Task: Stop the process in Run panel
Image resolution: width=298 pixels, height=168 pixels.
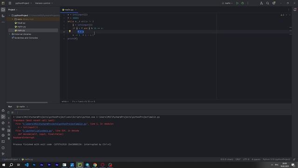Action: tap(13, 112)
